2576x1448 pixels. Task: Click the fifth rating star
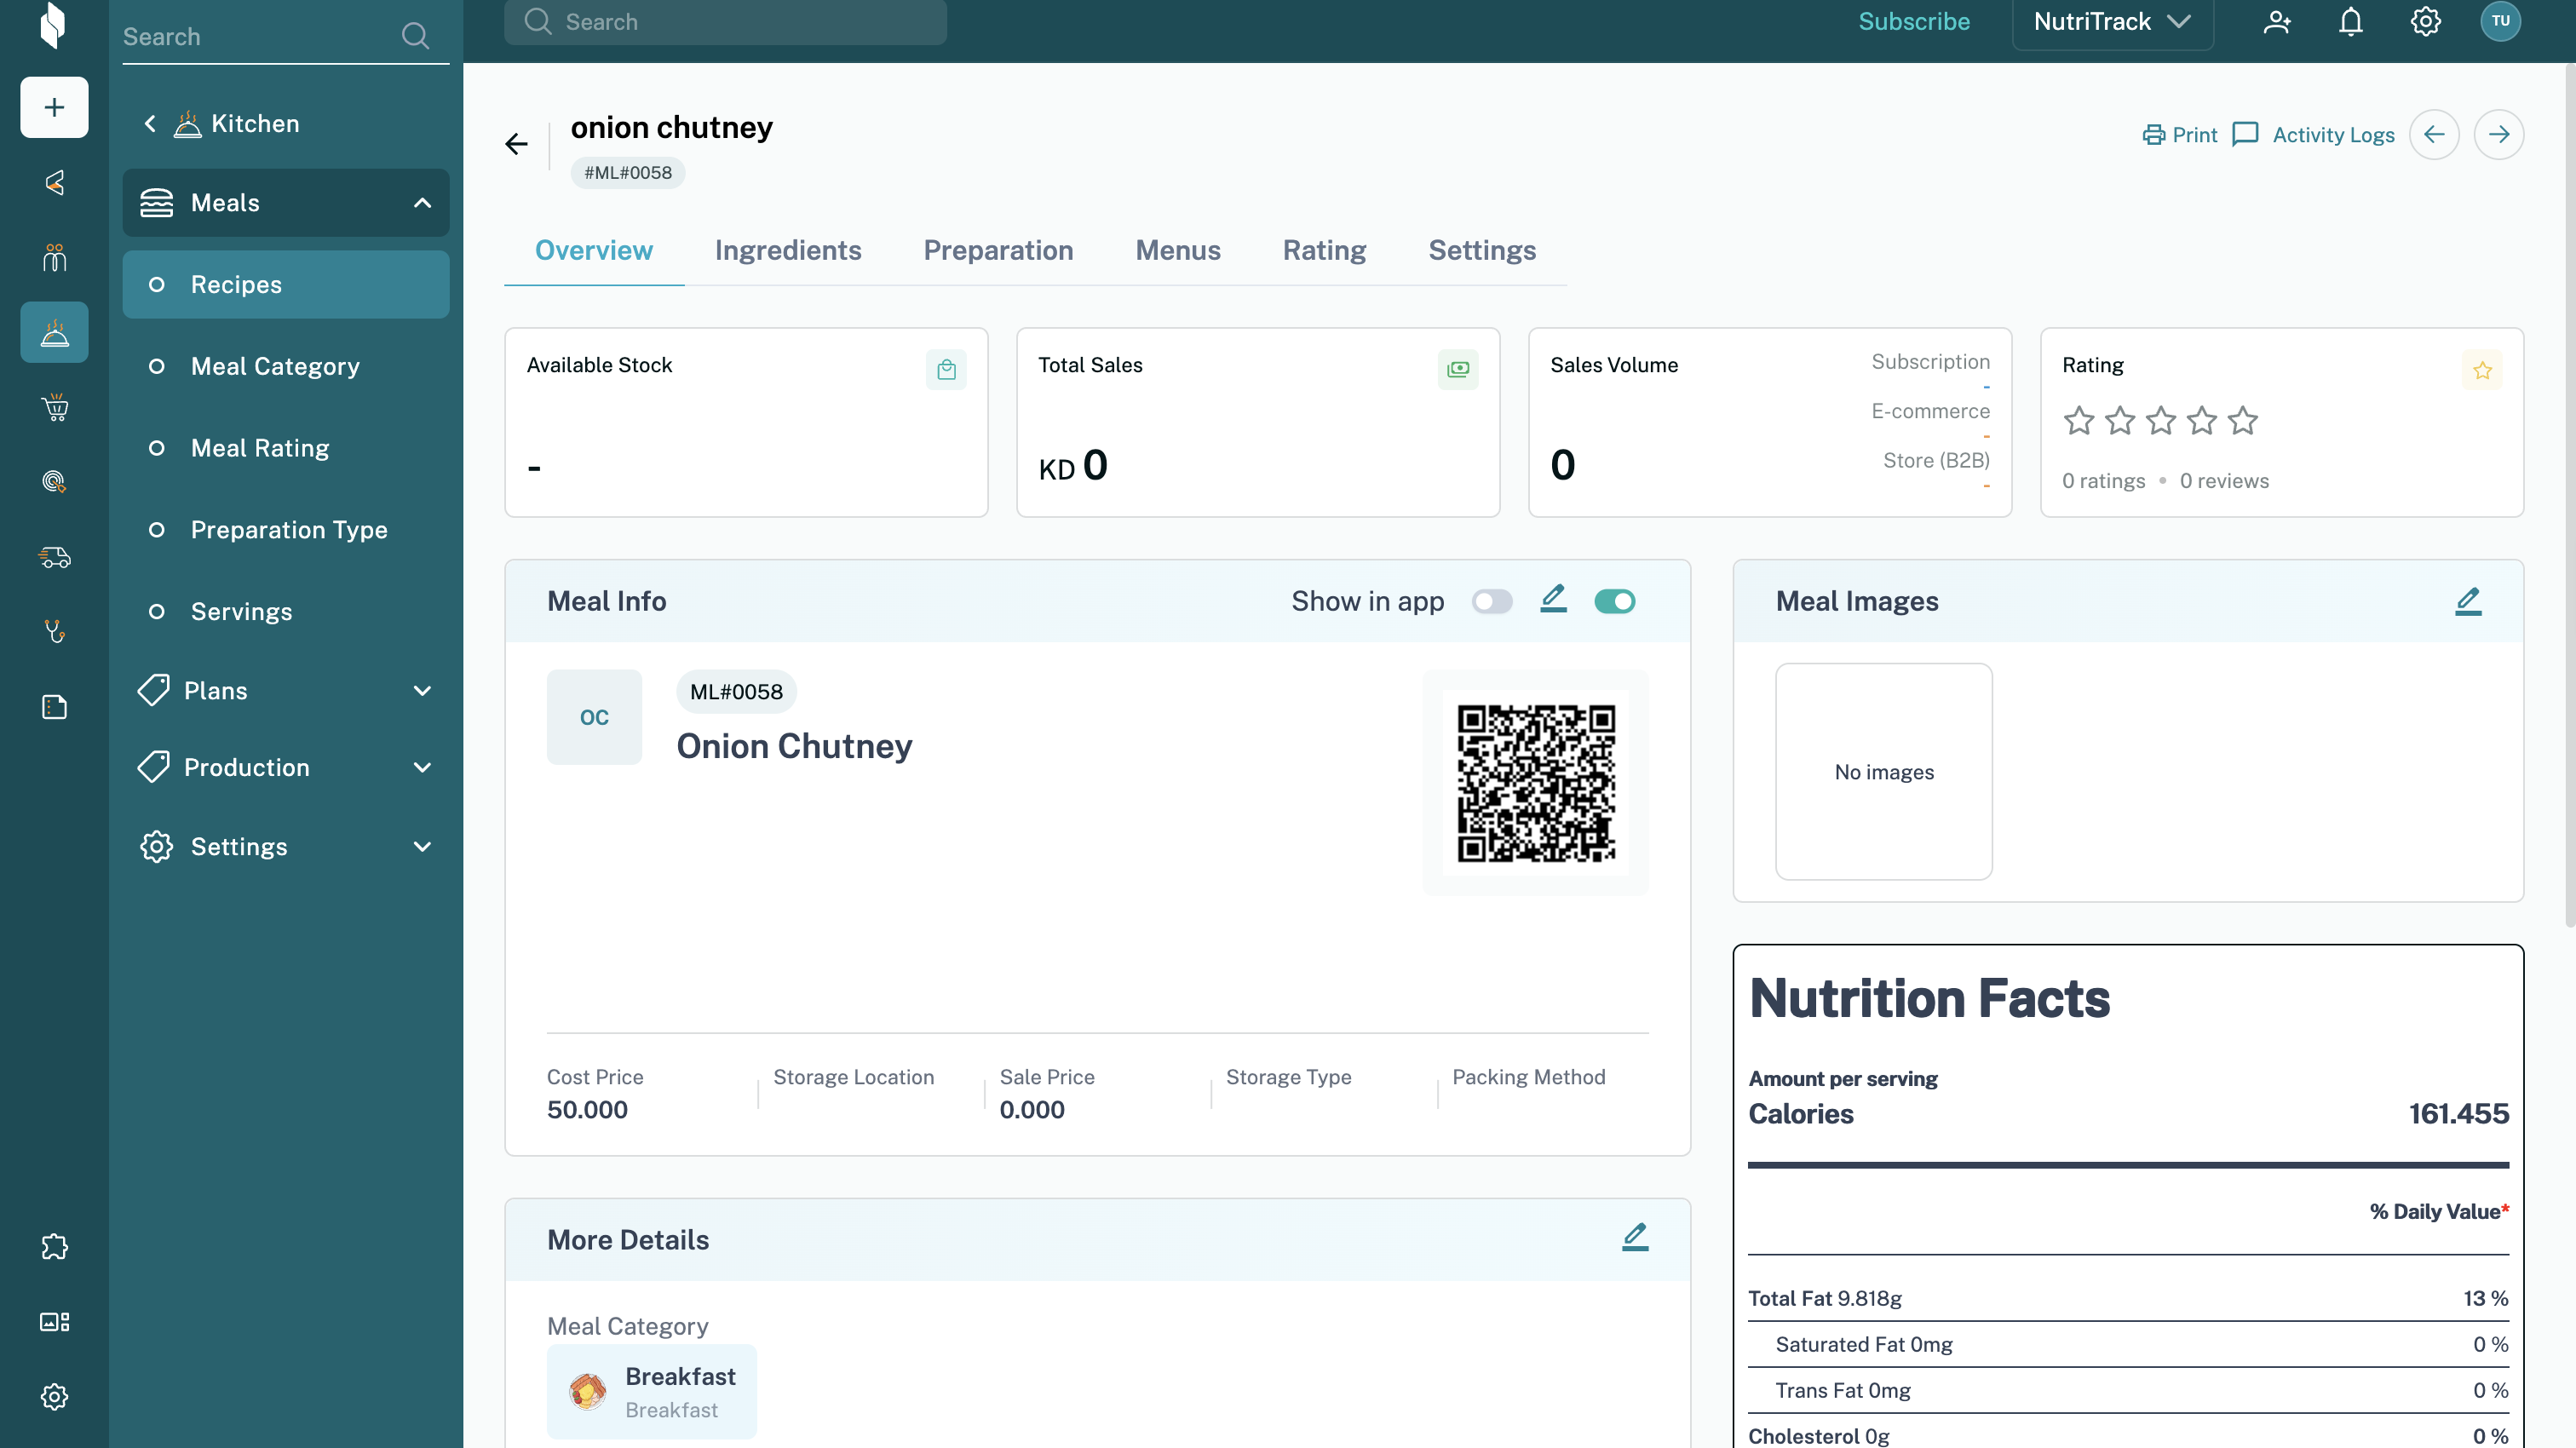point(2243,420)
